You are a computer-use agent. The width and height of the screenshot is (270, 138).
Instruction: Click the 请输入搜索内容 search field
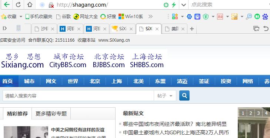78,96
